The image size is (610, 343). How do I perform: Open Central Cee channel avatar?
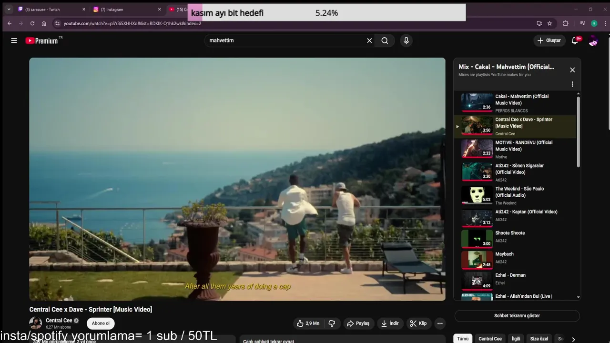tap(36, 323)
